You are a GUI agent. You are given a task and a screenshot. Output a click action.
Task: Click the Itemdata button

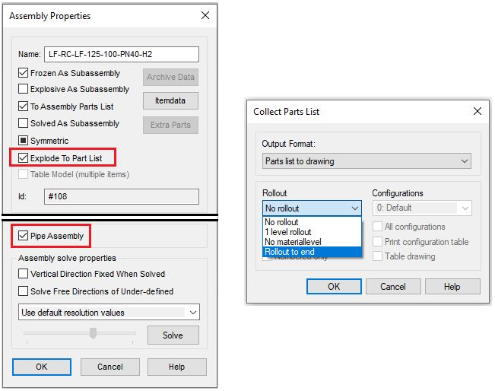pyautogui.click(x=170, y=100)
